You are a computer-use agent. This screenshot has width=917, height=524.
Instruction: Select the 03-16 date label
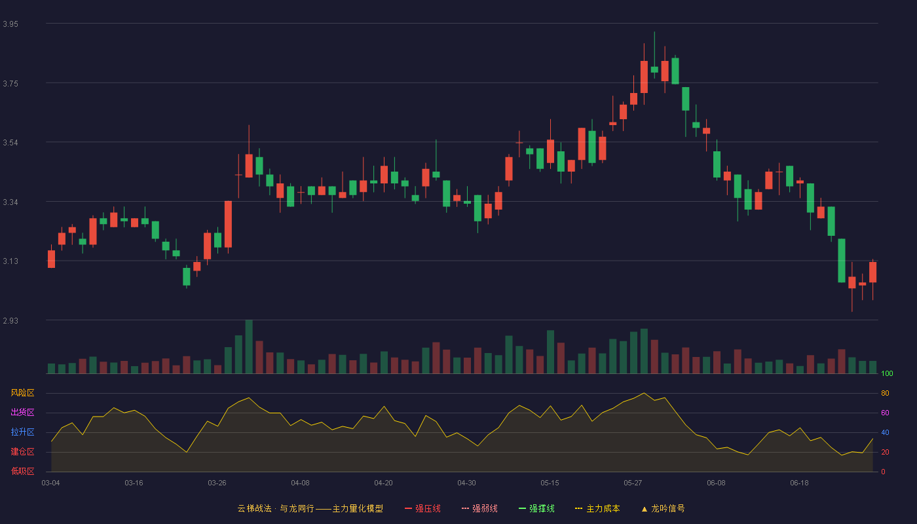134,483
